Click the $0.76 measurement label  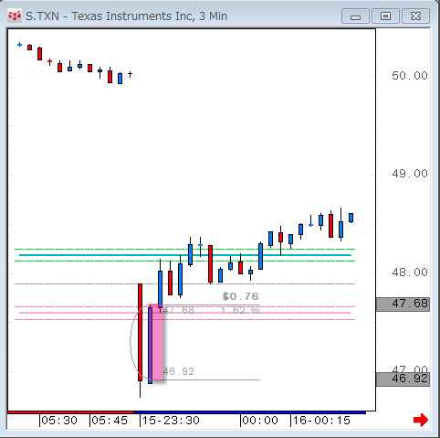(x=240, y=296)
